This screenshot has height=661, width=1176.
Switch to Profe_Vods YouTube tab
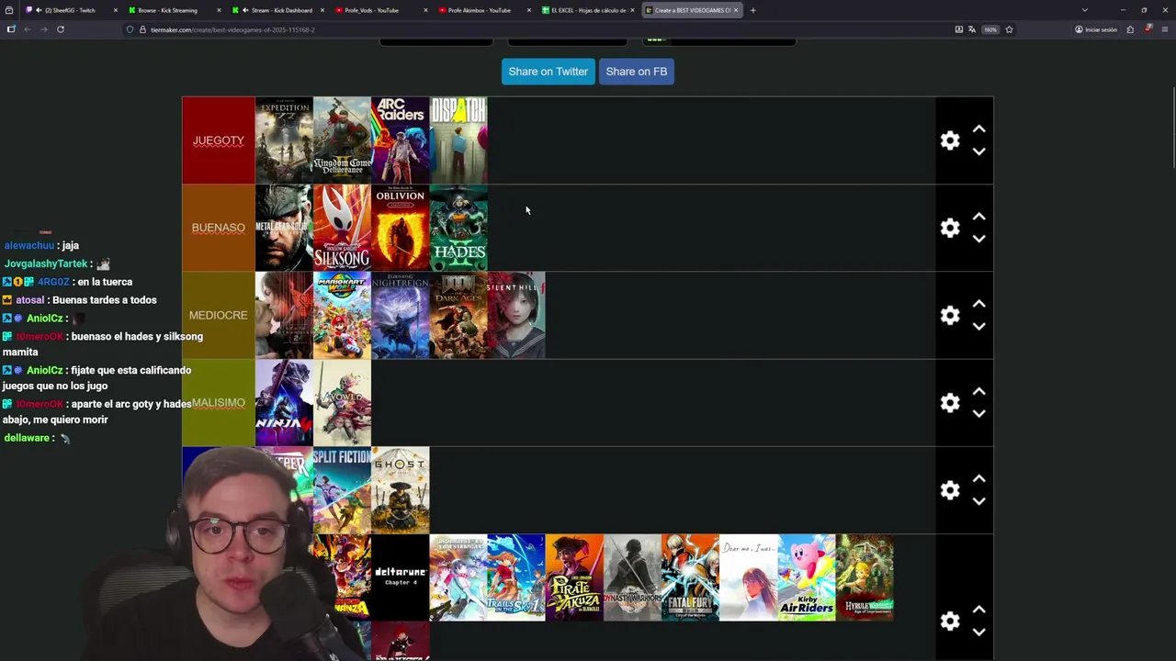click(381, 10)
